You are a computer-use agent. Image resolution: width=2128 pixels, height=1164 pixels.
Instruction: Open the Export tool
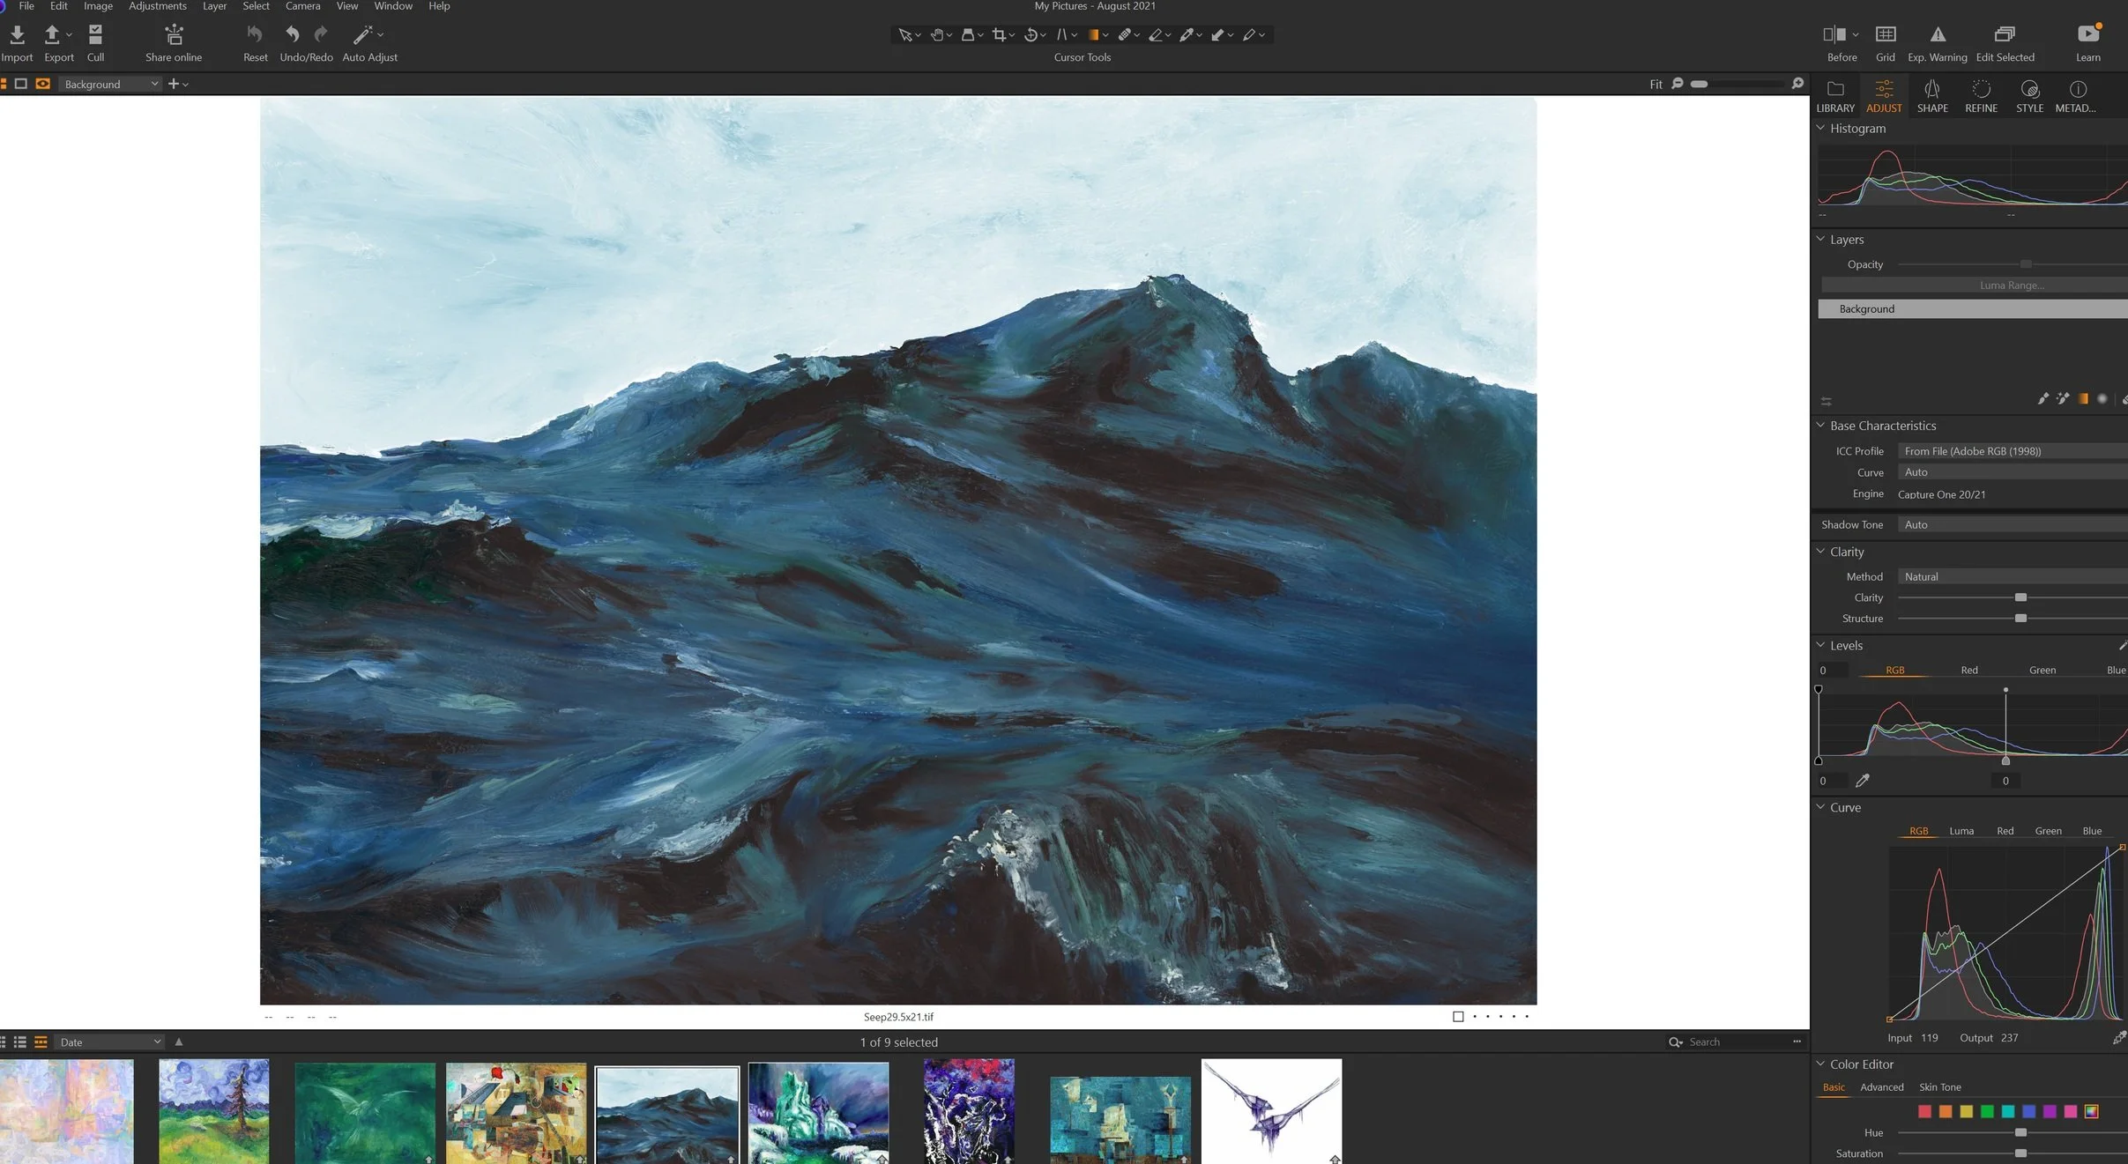(53, 34)
